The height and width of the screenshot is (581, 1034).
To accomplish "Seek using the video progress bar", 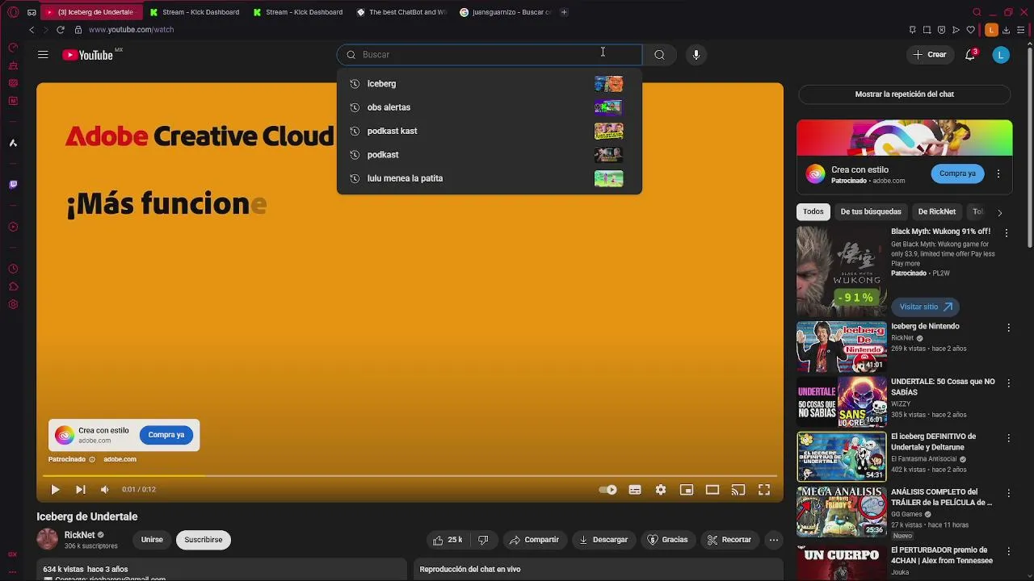I will click(410, 476).
